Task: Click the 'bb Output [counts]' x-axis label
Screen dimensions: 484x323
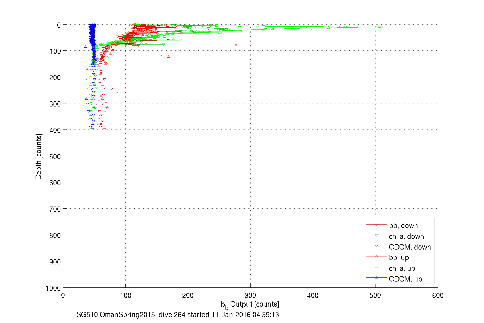Action: pyautogui.click(x=250, y=305)
